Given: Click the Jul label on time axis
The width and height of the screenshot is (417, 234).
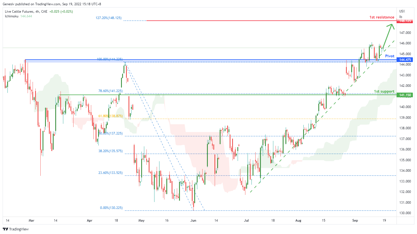Looking at the screenshot, I should (246, 220).
